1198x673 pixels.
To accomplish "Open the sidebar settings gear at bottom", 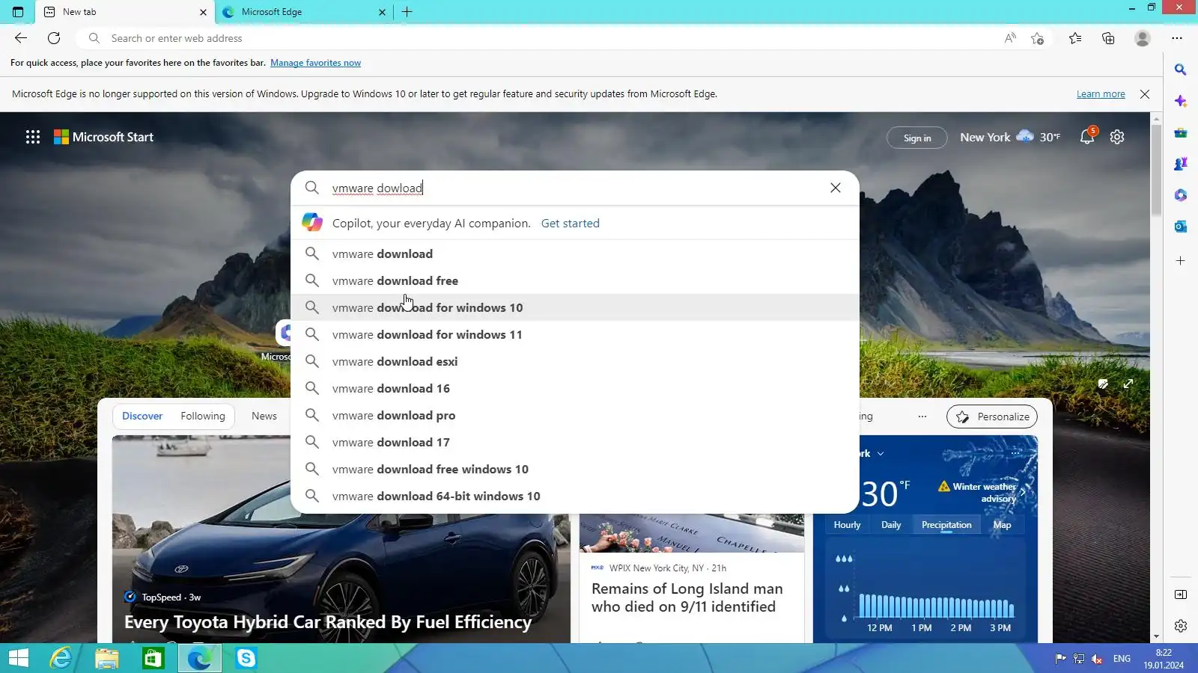I will tap(1181, 626).
